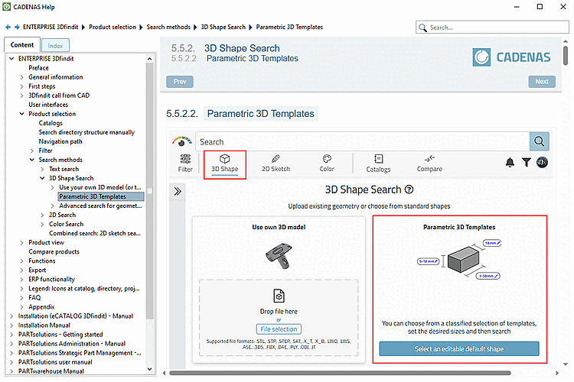Click ENTERPRISE 3Dfindit in breadcrumb
The width and height of the screenshot is (574, 382).
click(x=51, y=27)
